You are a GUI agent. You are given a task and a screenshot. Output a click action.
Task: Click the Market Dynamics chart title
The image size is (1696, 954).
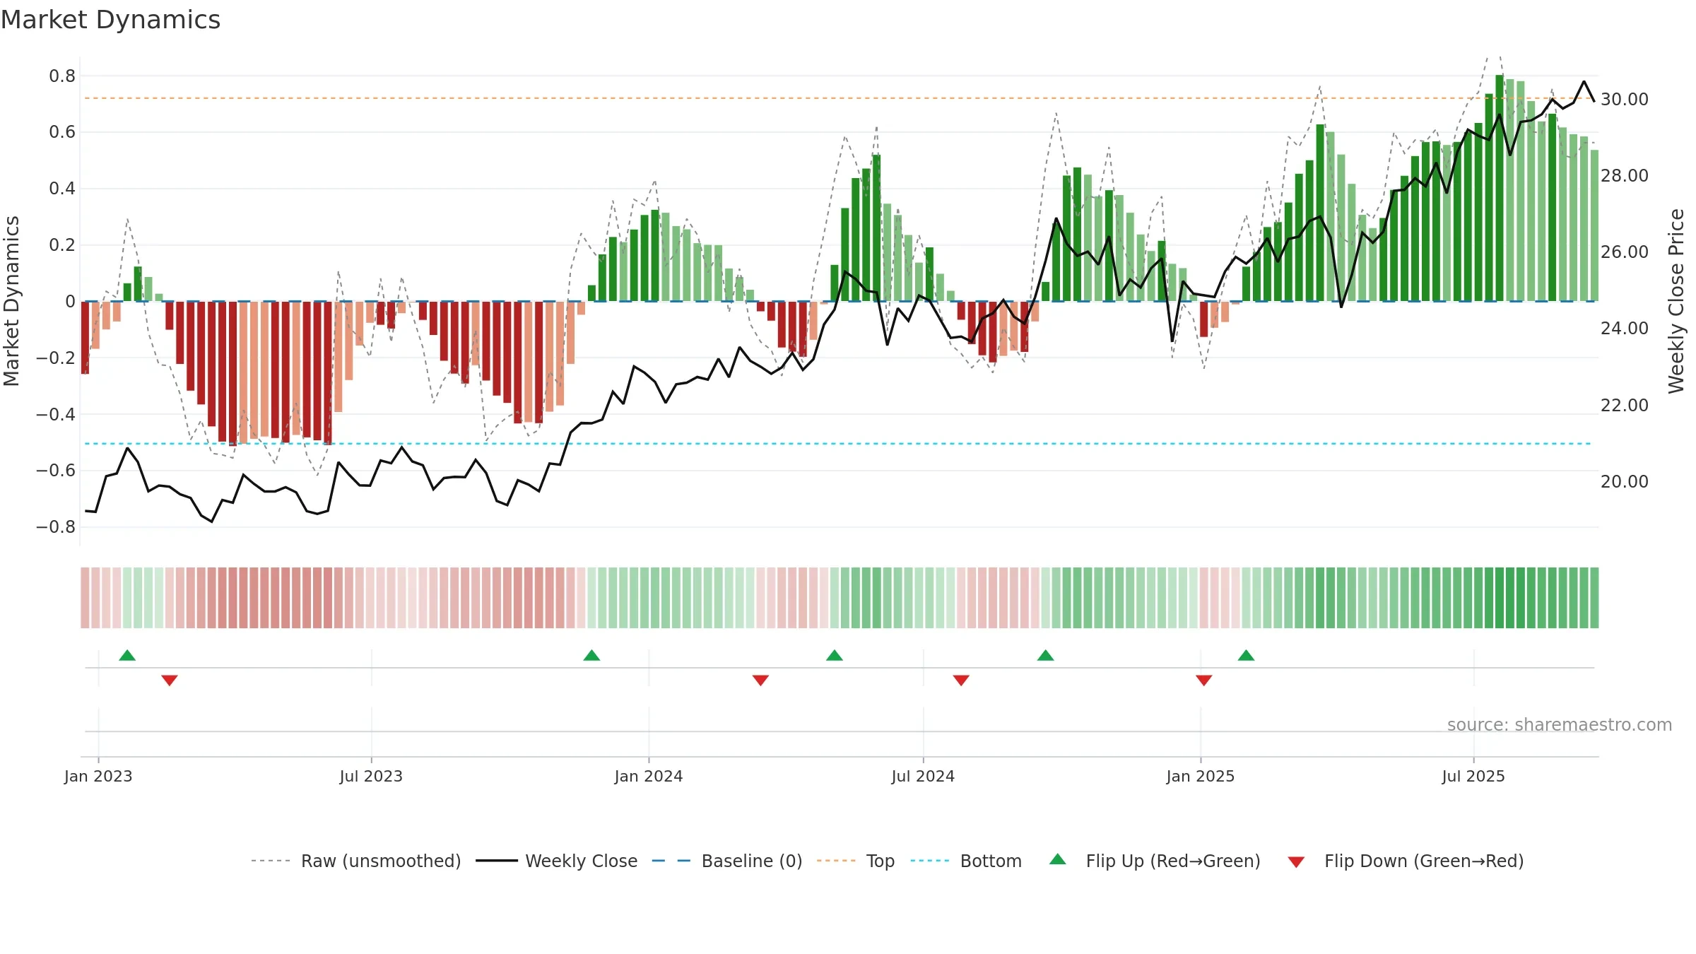[x=110, y=20]
